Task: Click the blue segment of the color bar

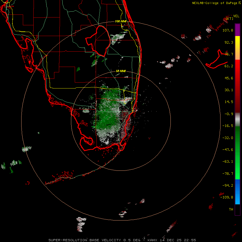Action: [x=237, y=192]
